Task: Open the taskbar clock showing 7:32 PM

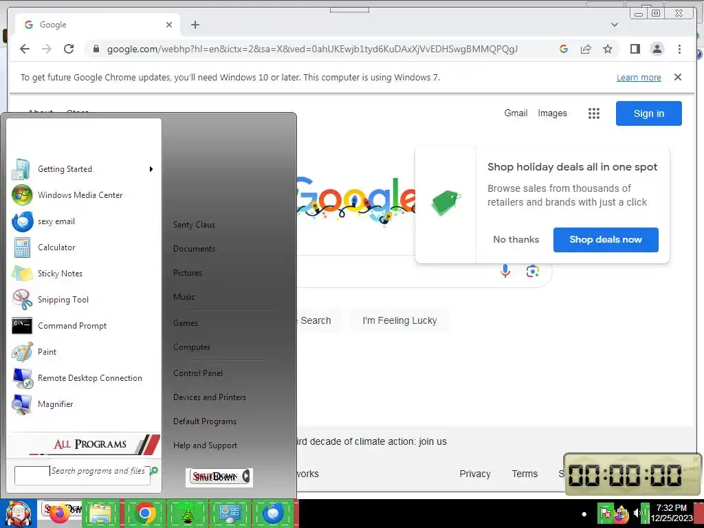Action: (672, 513)
